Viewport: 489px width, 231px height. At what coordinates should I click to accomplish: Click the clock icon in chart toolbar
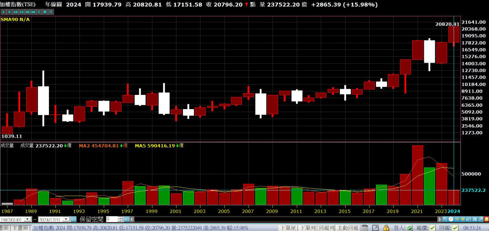click(451, 219)
